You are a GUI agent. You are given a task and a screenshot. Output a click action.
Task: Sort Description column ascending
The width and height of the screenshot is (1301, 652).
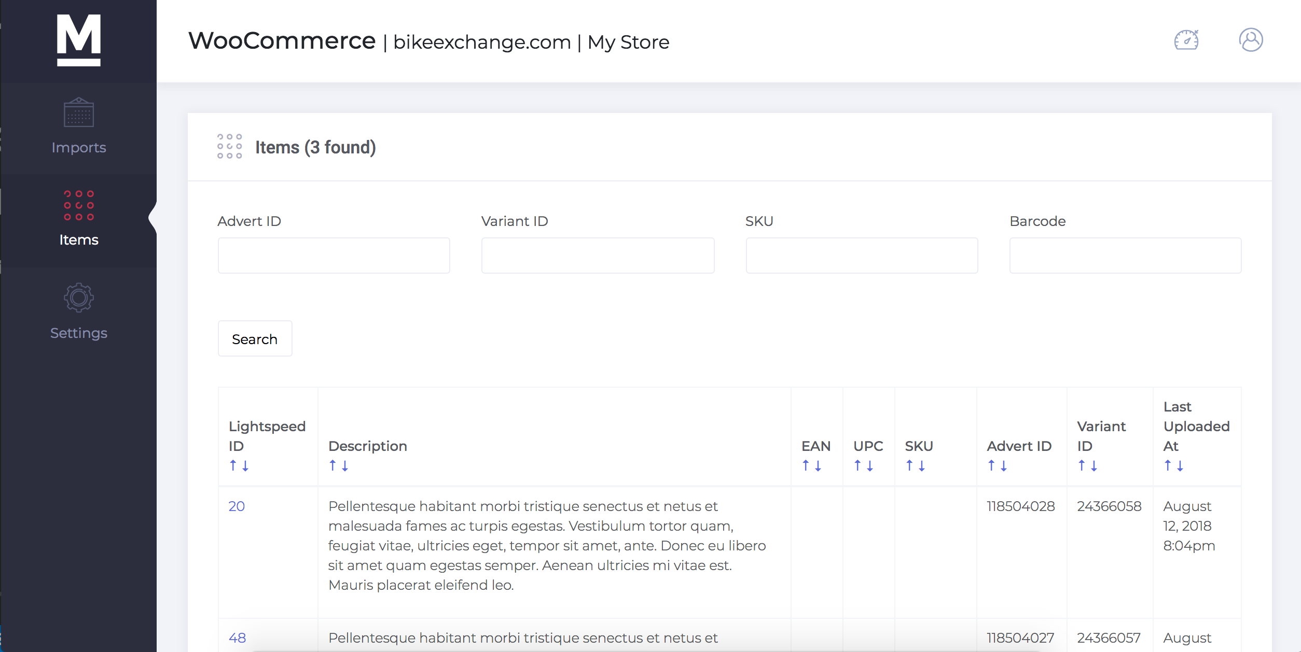pos(333,465)
